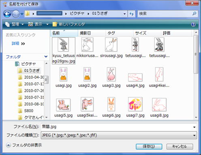Click the 保存(S) button

tap(149, 146)
